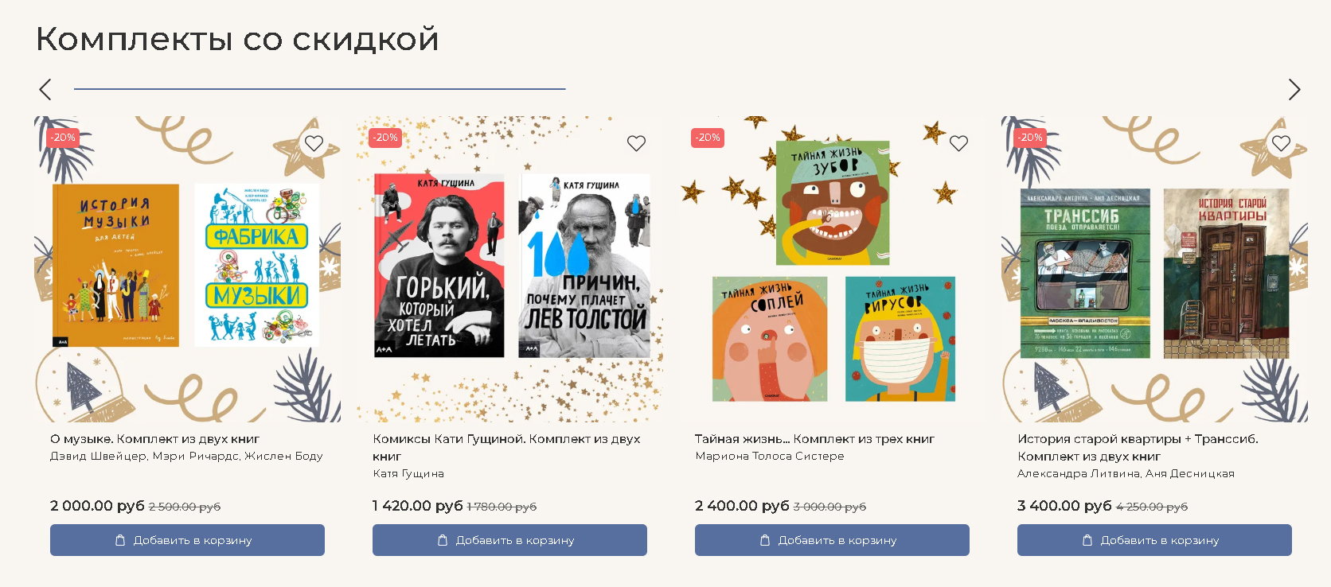This screenshot has height=587, width=1331.
Task: Open 'История старой квартиры + Транссиб' title
Action: (1138, 447)
